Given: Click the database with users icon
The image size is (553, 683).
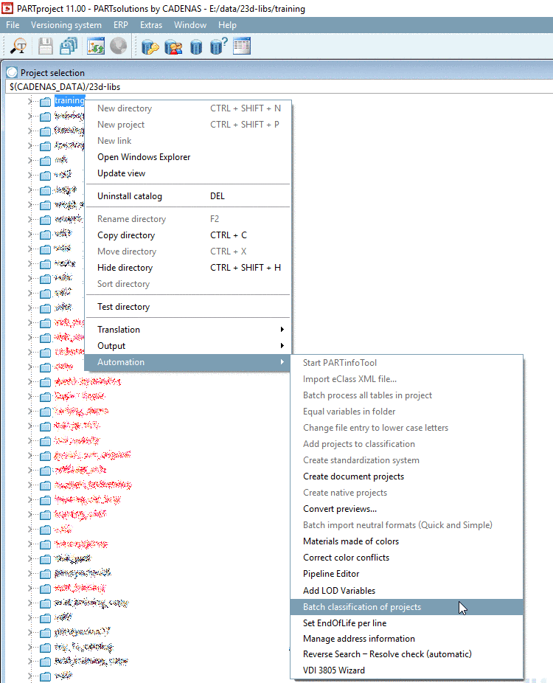Looking at the screenshot, I should tap(173, 46).
